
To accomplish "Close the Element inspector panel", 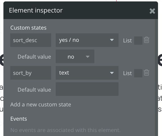I will (x=152, y=11).
